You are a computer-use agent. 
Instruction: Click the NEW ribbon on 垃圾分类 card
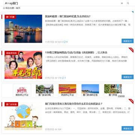(132, 101)
